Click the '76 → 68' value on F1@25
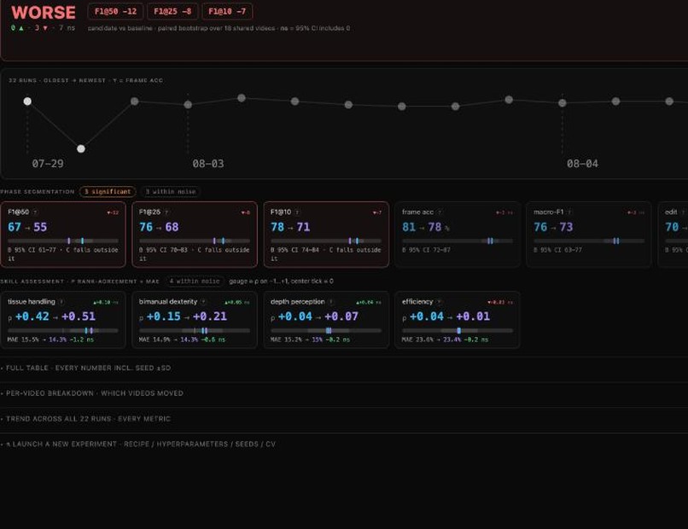 click(159, 227)
